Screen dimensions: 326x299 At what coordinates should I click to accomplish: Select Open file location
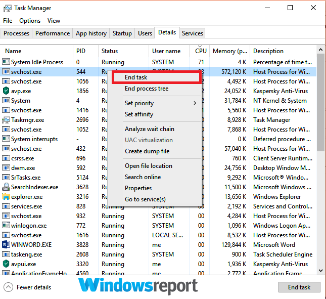[149, 166]
